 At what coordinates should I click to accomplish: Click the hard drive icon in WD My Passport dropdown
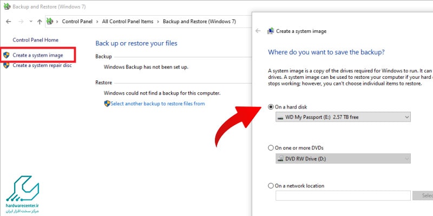pyautogui.click(x=280, y=117)
